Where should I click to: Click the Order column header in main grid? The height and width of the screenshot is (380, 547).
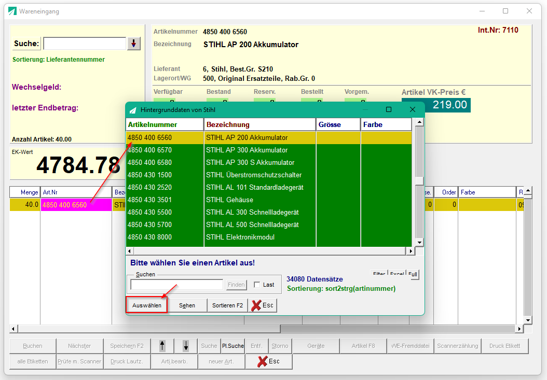[446, 192]
